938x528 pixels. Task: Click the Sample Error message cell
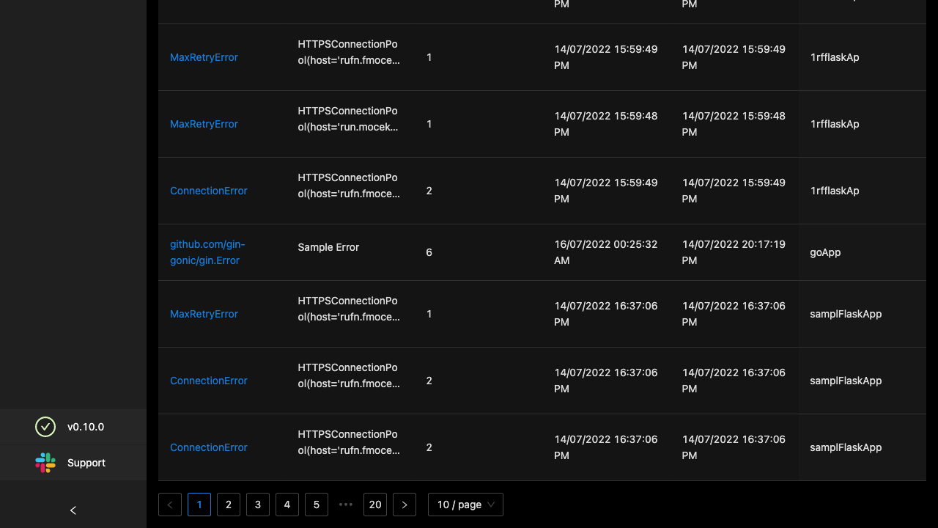point(328,248)
